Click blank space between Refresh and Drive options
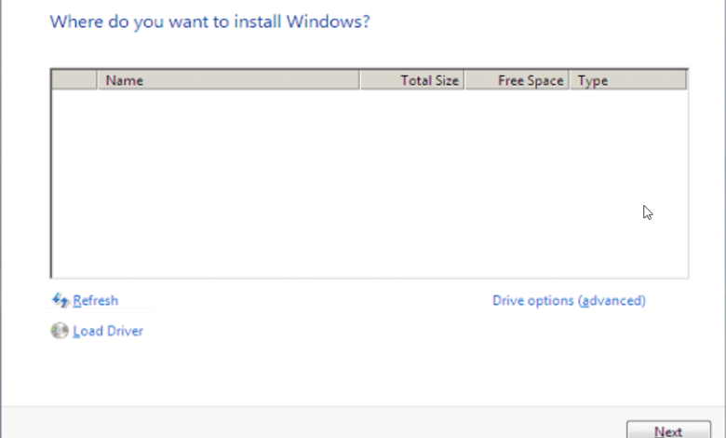The image size is (726, 438). 307,300
